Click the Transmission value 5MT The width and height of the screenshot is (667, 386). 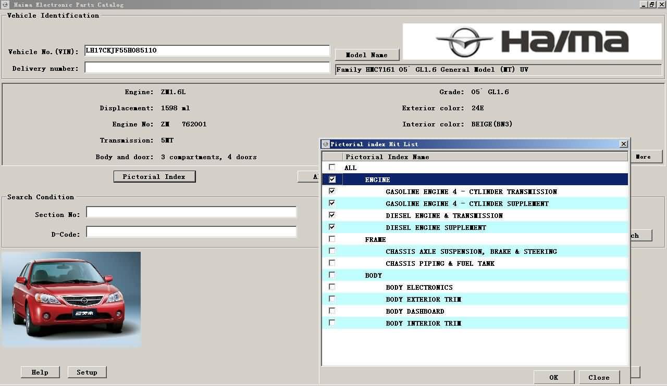tap(167, 140)
